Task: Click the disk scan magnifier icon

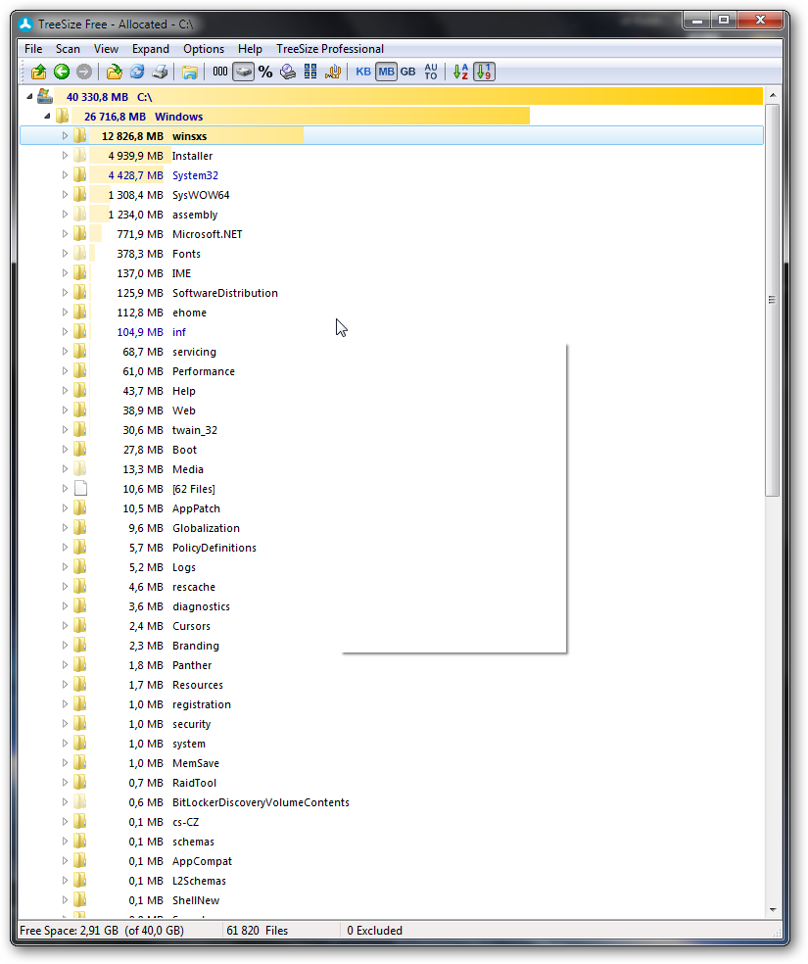Action: [288, 72]
